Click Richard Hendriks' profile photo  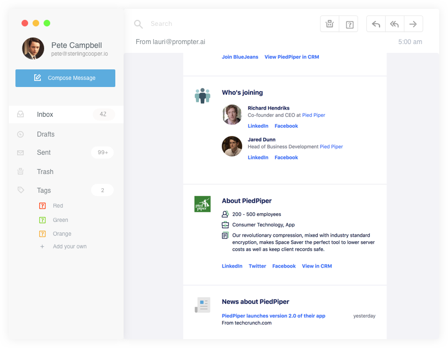[232, 115]
